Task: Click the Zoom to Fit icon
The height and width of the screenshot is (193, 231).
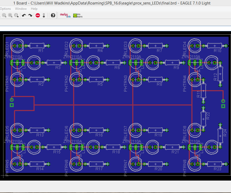Action: (x=10, y=15)
